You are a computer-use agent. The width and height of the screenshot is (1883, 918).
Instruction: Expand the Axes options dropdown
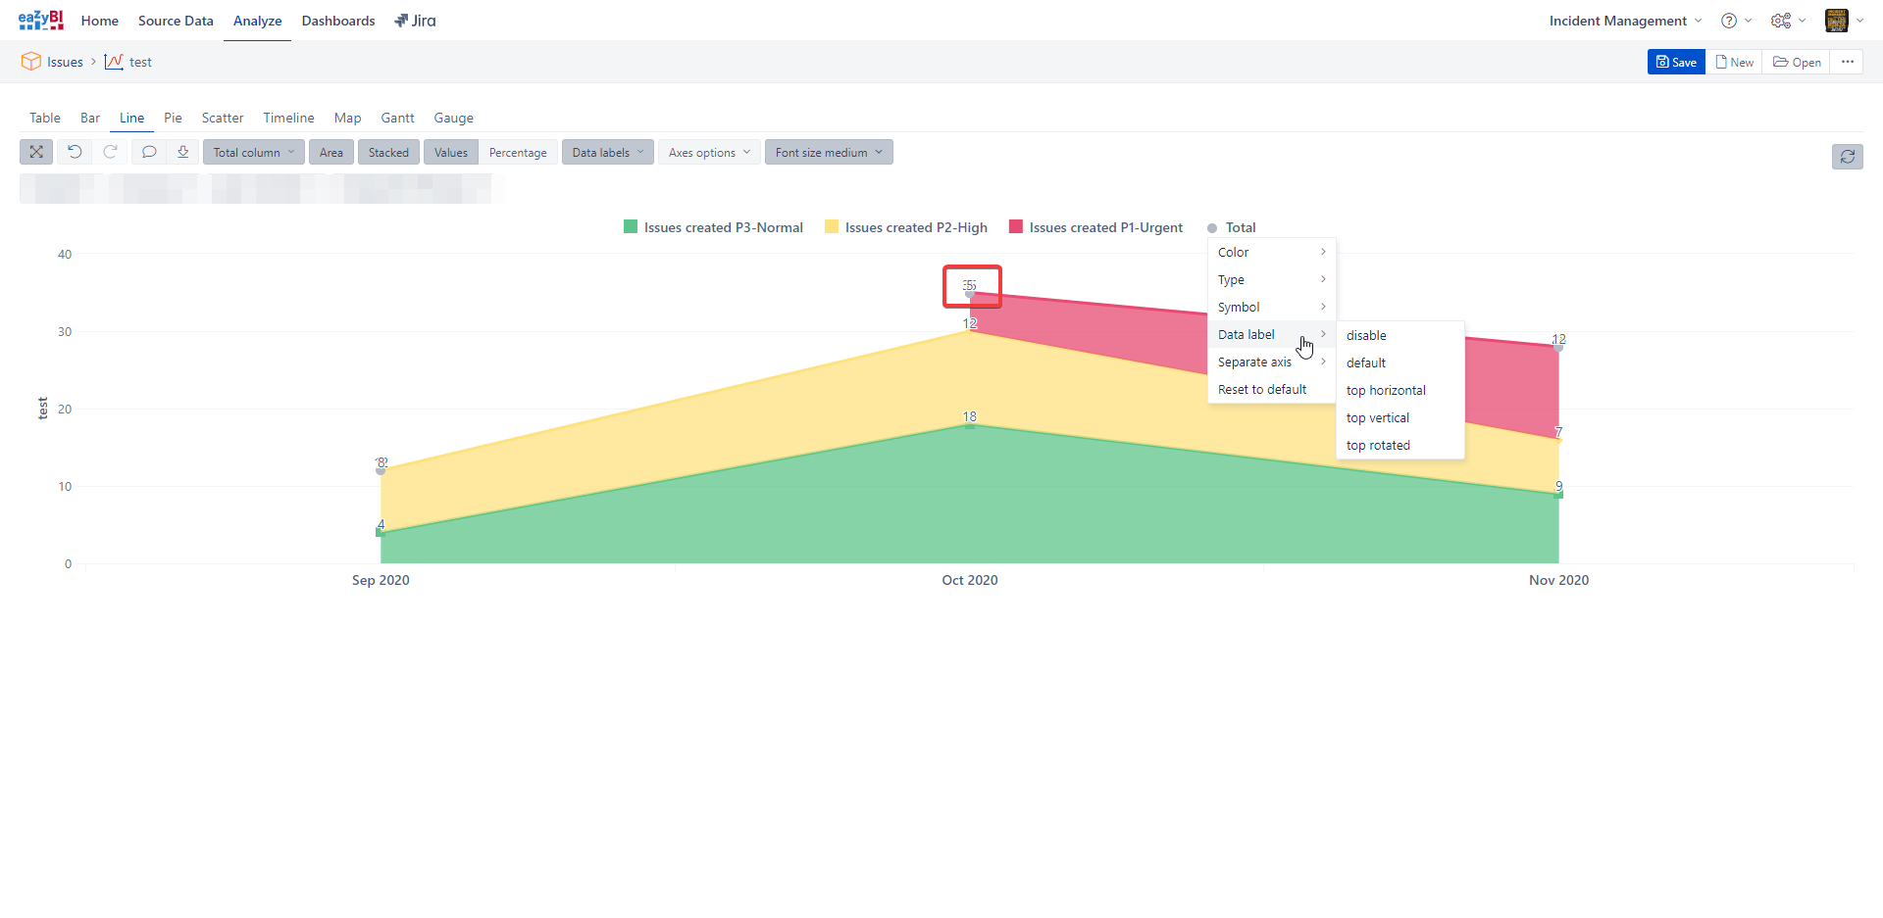coord(709,153)
